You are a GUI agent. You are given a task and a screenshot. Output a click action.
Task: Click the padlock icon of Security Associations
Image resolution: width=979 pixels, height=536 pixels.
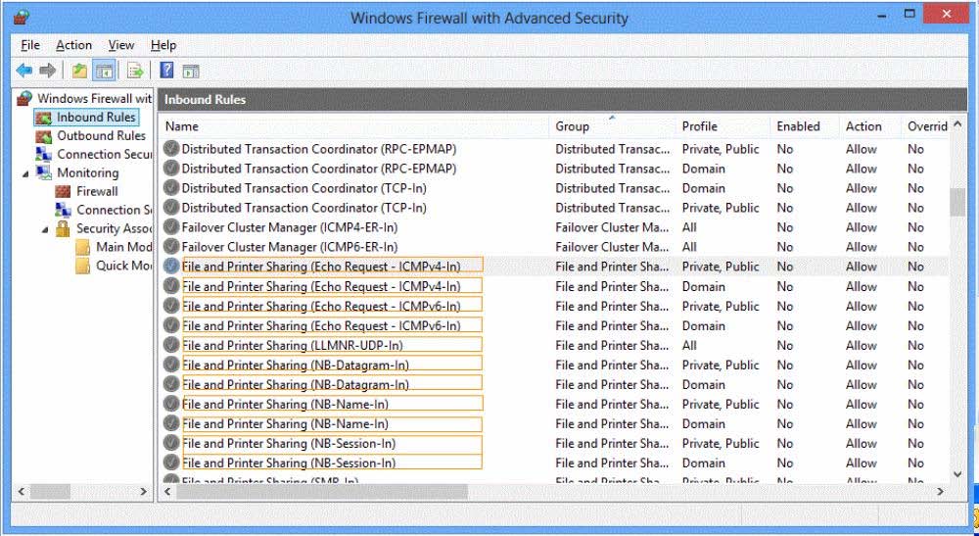click(x=63, y=228)
